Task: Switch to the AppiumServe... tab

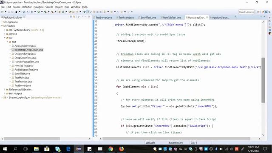Action: click(220, 17)
